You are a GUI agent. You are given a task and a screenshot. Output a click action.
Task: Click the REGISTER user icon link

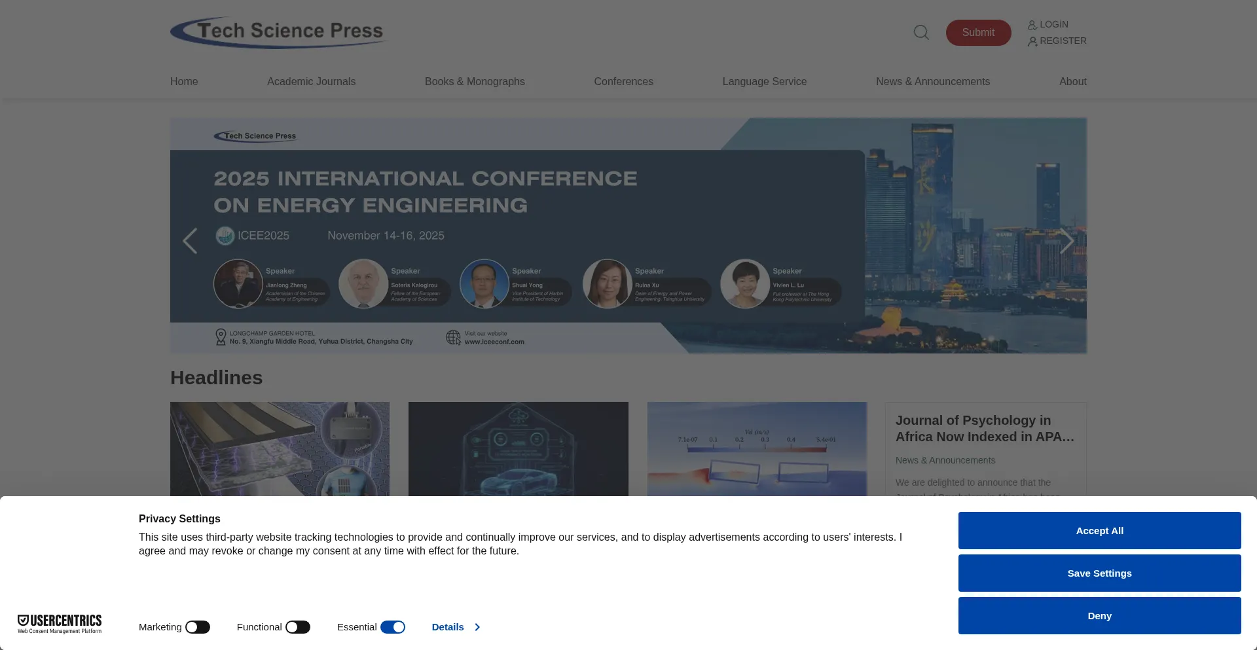(1057, 41)
